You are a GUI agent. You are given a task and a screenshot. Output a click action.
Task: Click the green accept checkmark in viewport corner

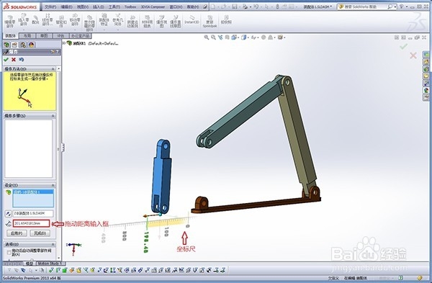tap(404, 46)
